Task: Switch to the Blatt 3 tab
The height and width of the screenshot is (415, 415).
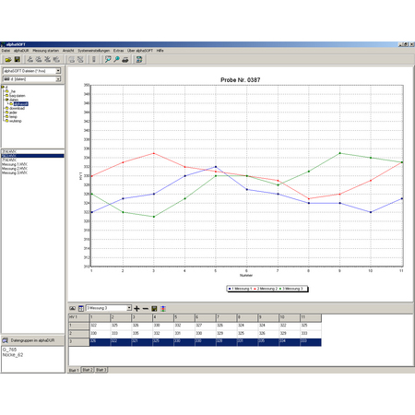Action: [x=101, y=370]
